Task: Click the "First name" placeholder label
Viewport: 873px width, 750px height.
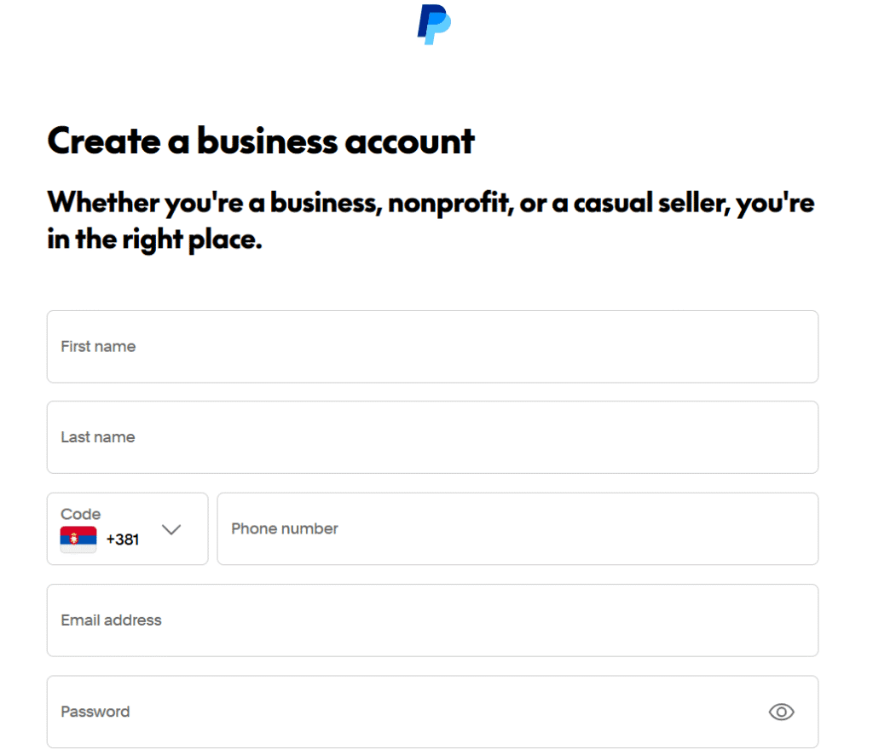Action: 98,347
